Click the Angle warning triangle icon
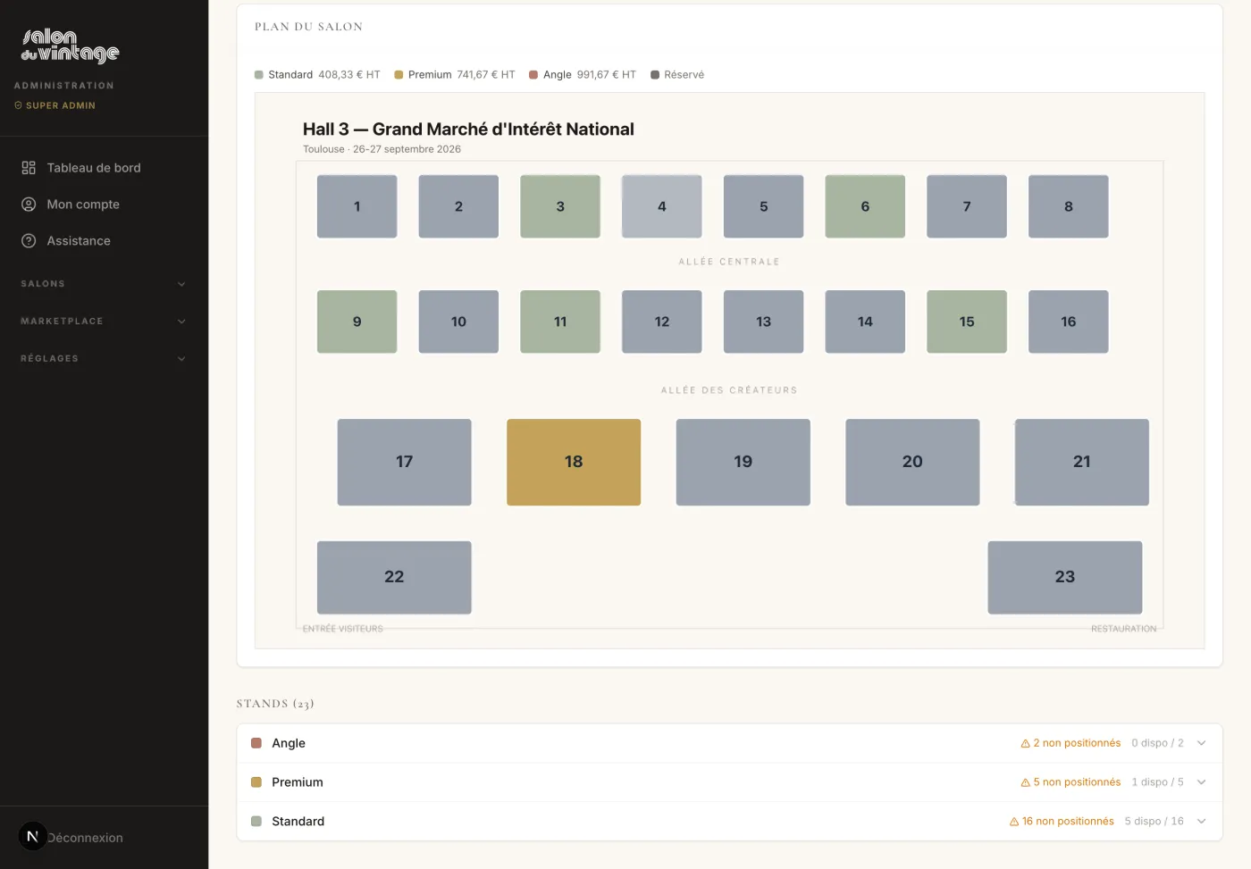The image size is (1251, 869). tap(1025, 744)
